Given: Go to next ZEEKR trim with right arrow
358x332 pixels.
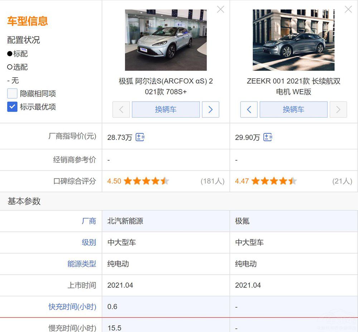Looking at the screenshot, I should (338, 109).
